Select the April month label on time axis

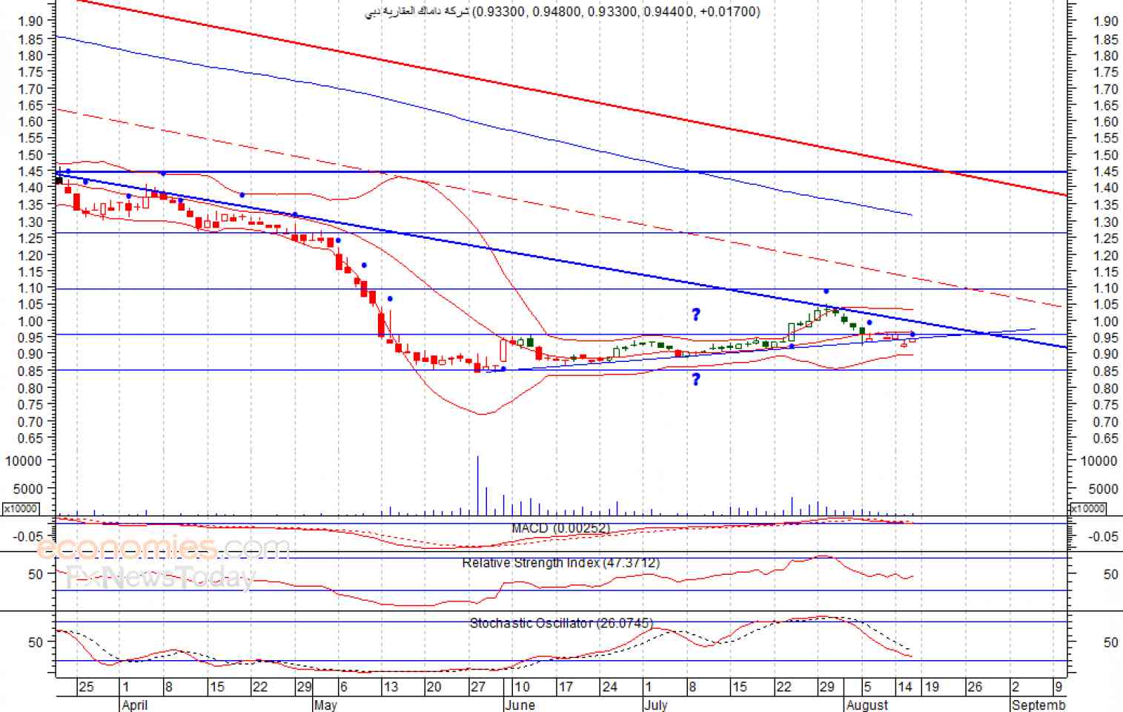tap(134, 705)
